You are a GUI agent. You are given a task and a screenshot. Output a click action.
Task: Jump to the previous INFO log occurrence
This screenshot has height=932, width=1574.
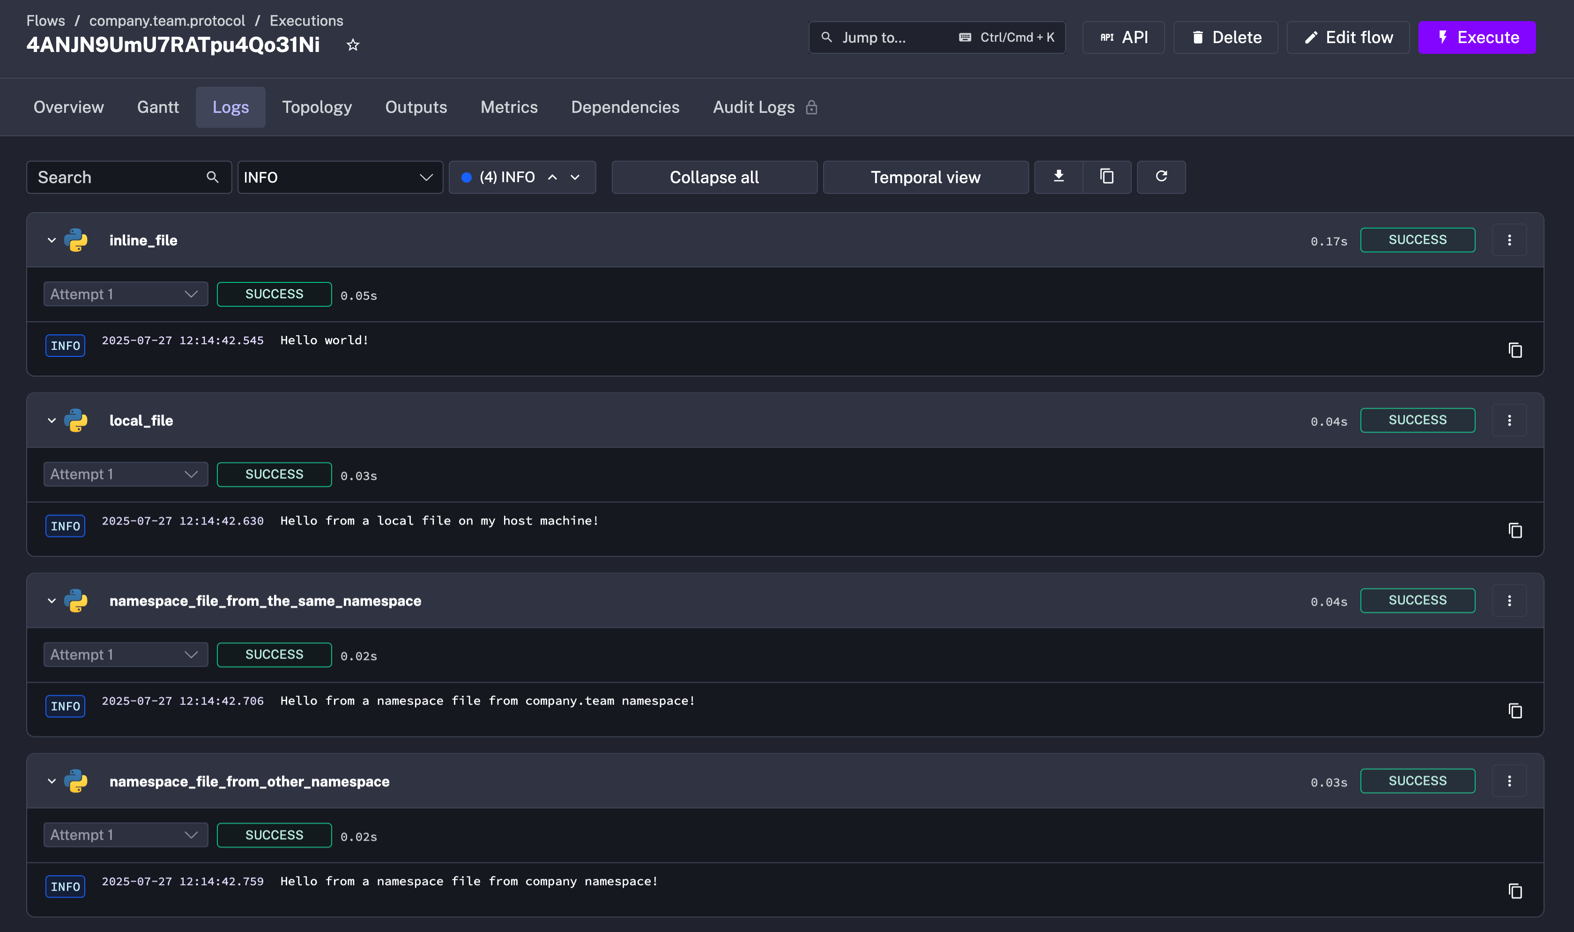[552, 177]
